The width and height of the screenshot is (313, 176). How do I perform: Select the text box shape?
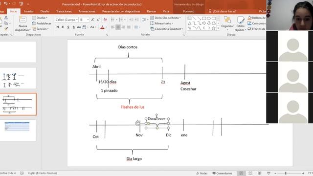(x=189, y=19)
